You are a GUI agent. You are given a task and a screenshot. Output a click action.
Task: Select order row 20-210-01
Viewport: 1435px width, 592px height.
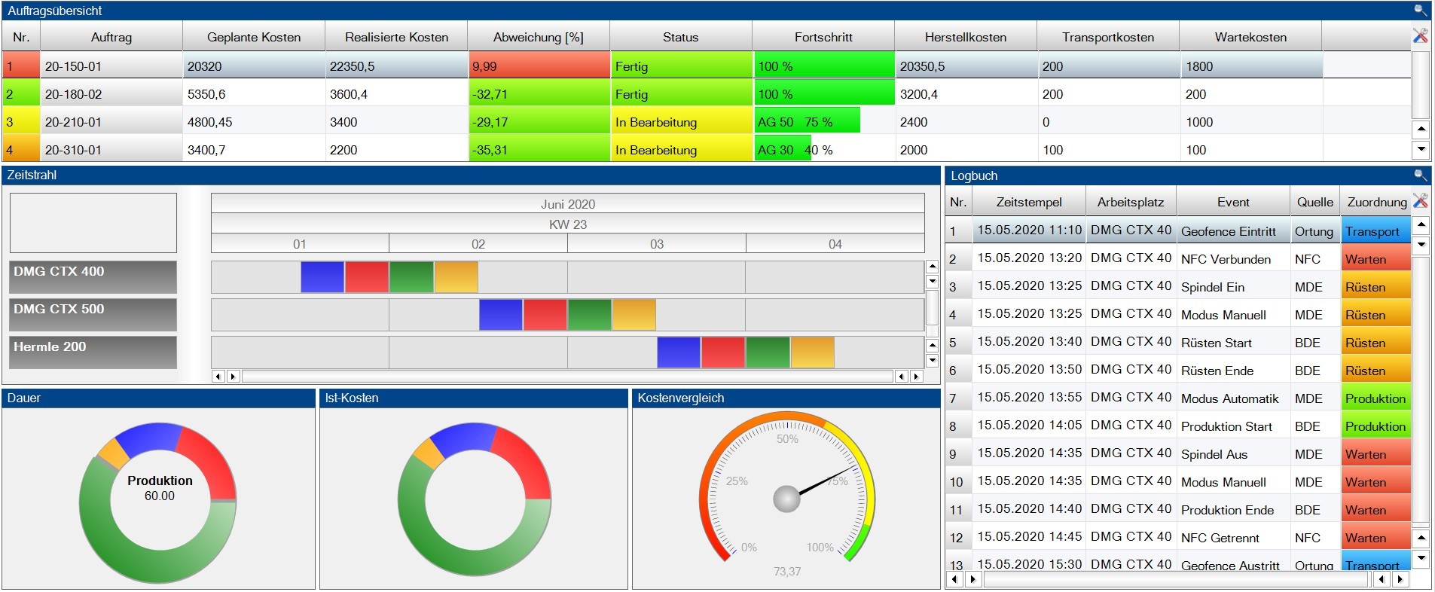coord(73,122)
